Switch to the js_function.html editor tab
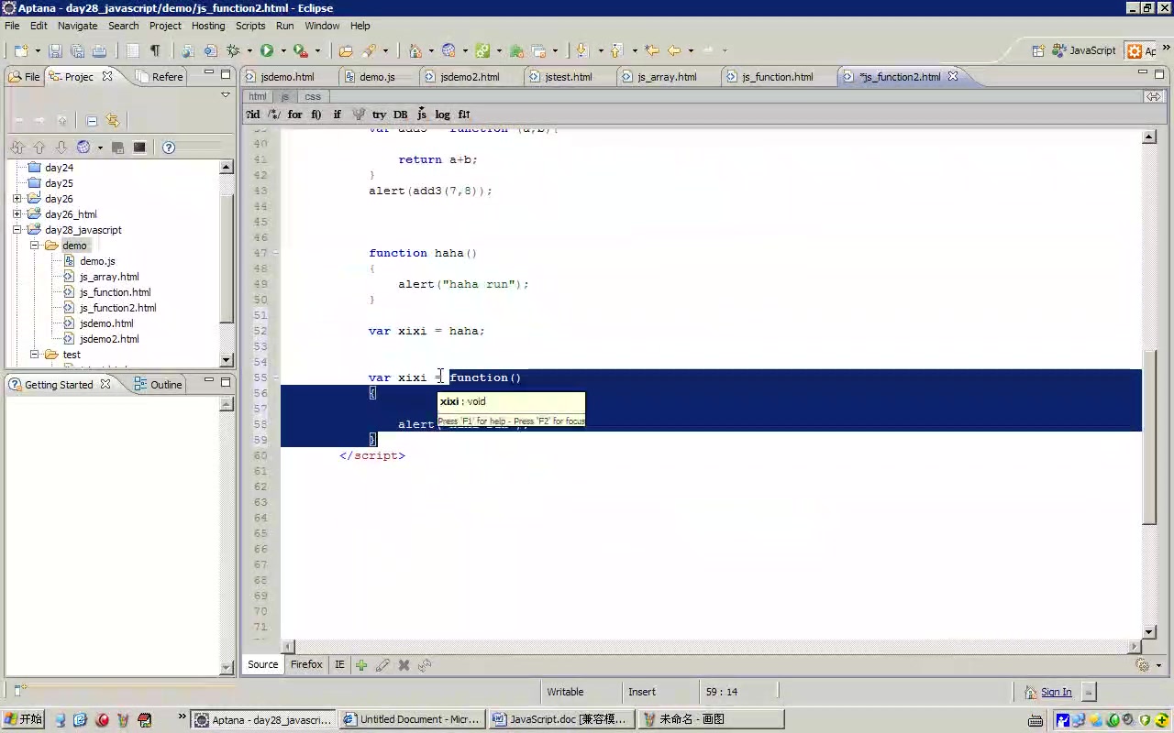 [778, 77]
